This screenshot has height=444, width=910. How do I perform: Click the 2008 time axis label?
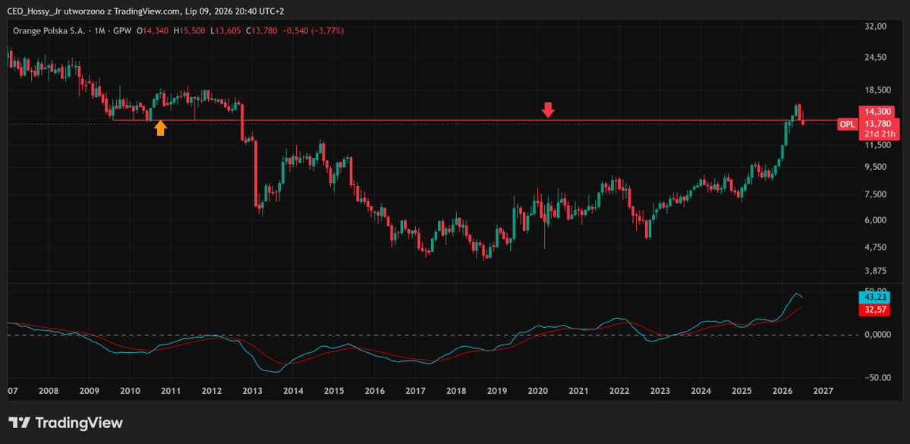[48, 391]
